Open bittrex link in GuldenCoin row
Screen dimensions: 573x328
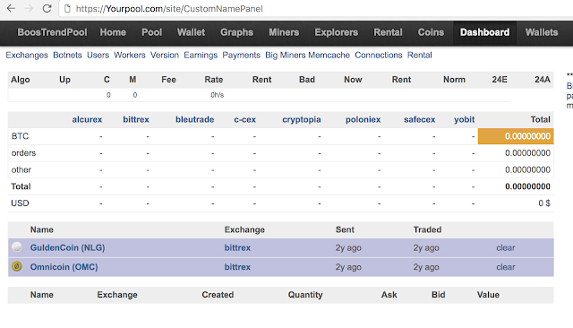point(237,247)
